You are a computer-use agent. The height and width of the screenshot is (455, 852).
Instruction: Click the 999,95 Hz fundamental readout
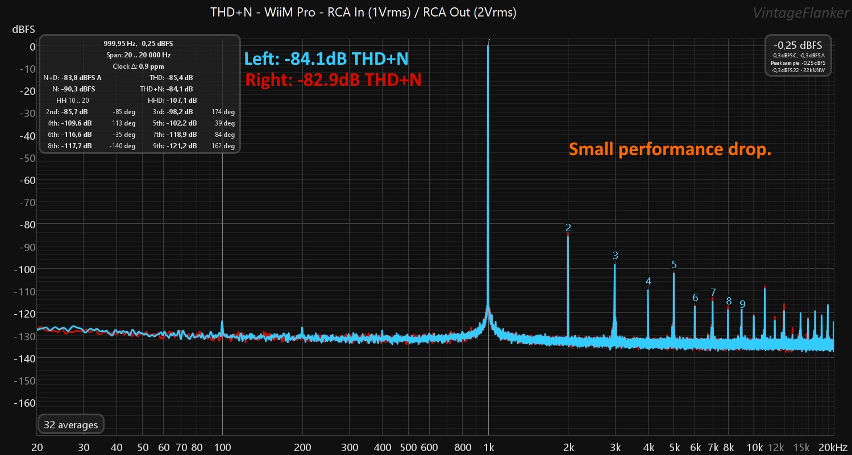(138, 43)
